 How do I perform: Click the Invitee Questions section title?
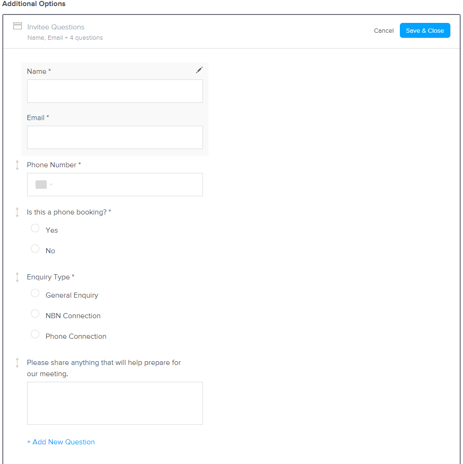coord(56,27)
